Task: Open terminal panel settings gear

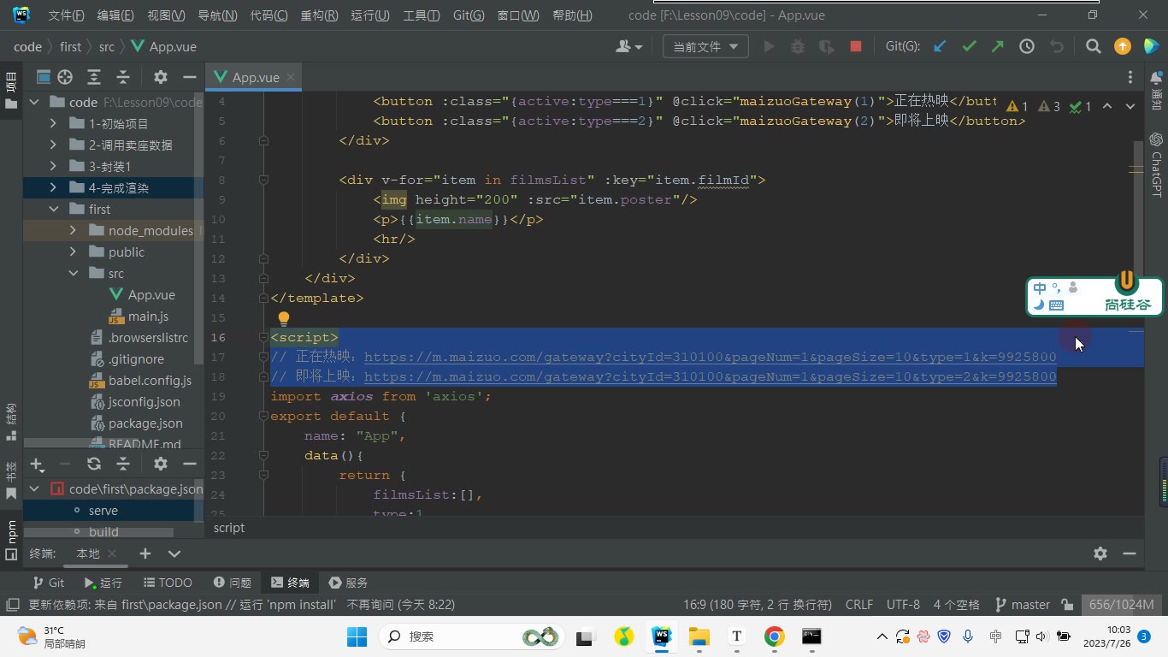Action: tap(1100, 553)
